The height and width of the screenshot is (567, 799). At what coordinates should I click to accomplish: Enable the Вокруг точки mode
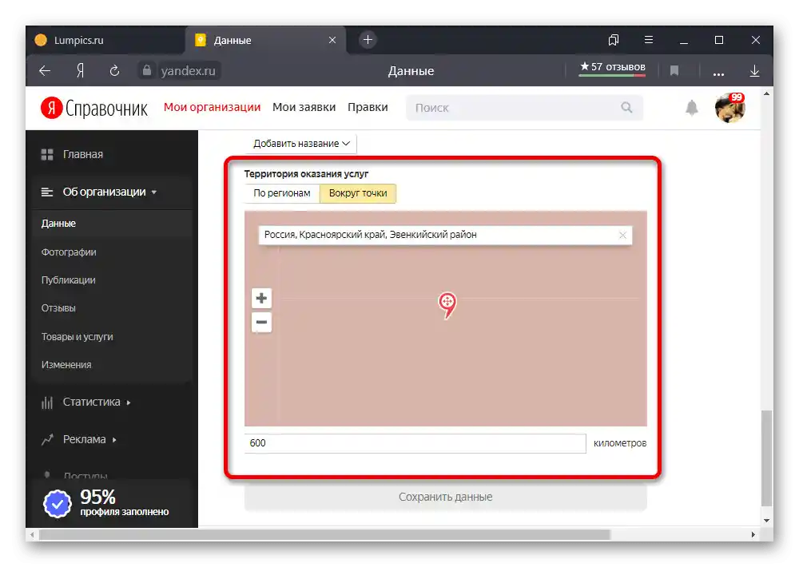tap(358, 192)
